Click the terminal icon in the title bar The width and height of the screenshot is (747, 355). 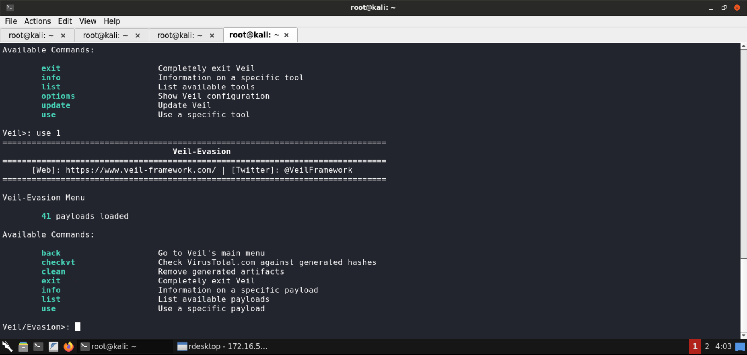10,7
